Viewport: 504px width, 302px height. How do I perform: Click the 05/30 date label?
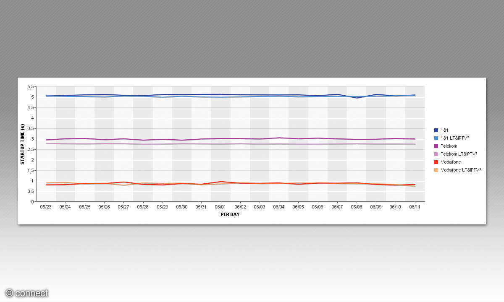[x=182, y=207]
